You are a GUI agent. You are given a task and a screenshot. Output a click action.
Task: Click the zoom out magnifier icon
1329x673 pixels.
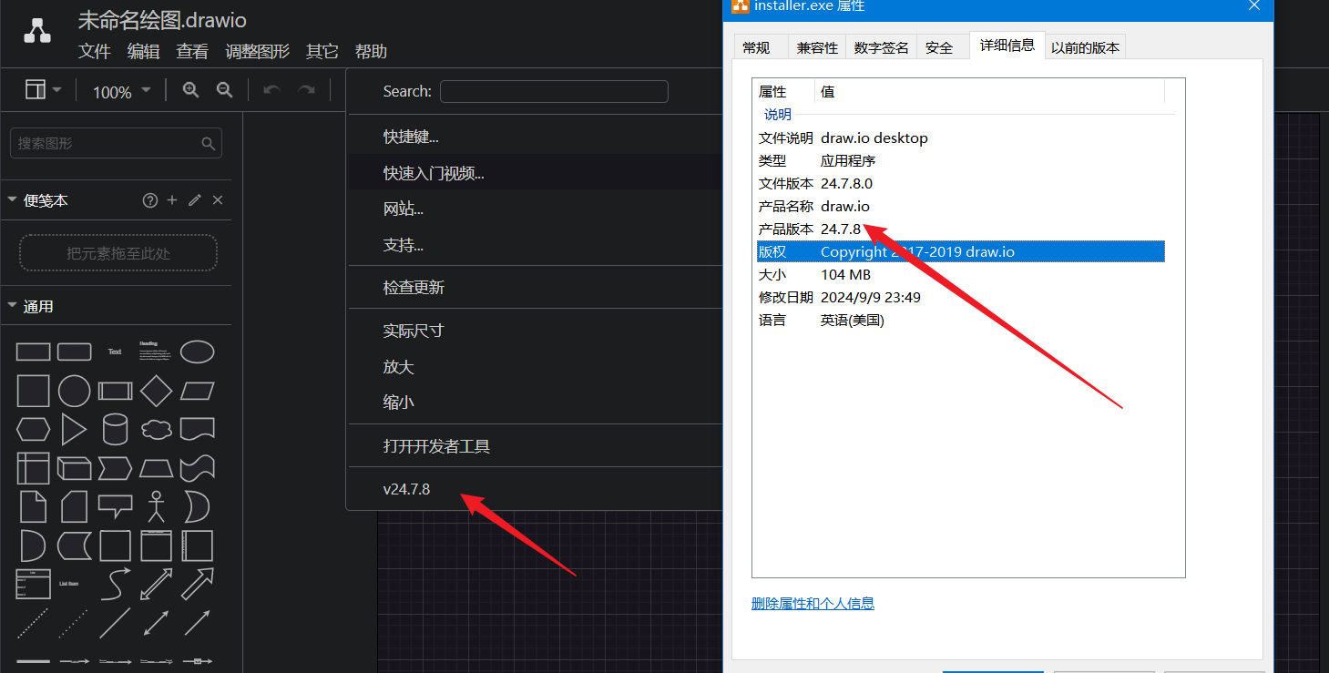[224, 90]
